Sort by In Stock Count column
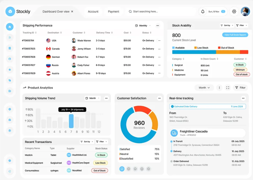253x180 pixels. (209, 59)
